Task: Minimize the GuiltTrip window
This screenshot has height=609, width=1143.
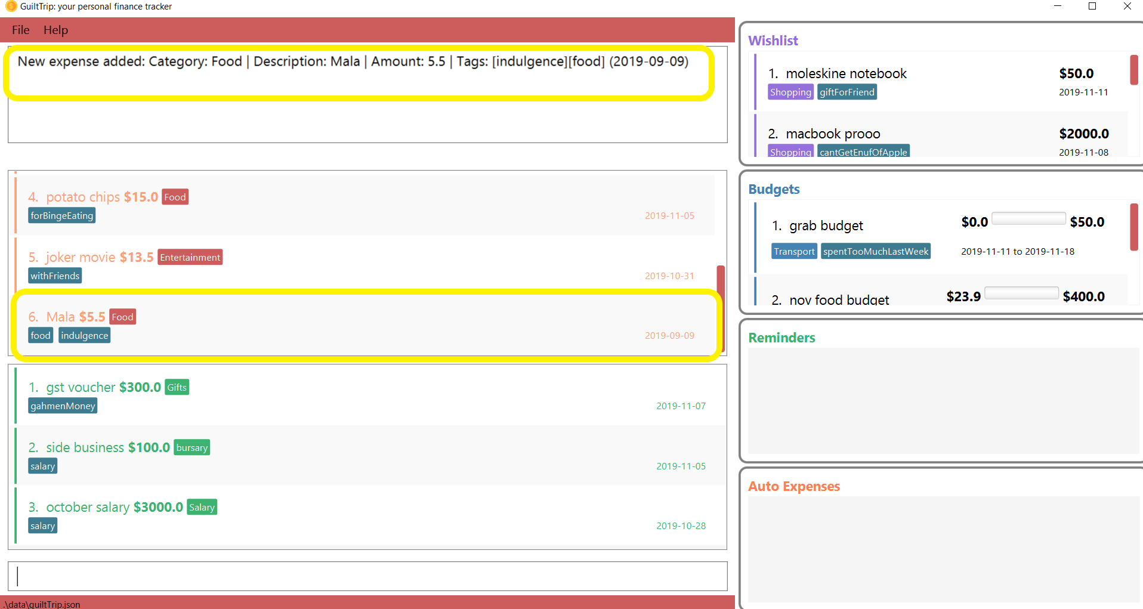Action: tap(1058, 7)
